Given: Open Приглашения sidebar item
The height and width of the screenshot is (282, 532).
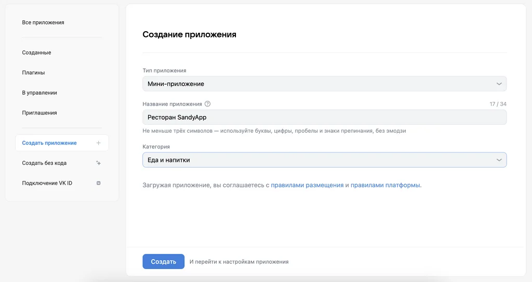Looking at the screenshot, I should coord(39,113).
